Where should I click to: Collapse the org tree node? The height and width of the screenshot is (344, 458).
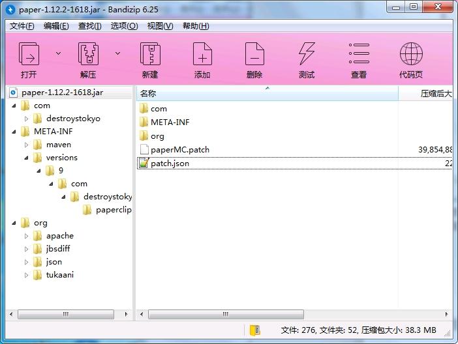14,223
